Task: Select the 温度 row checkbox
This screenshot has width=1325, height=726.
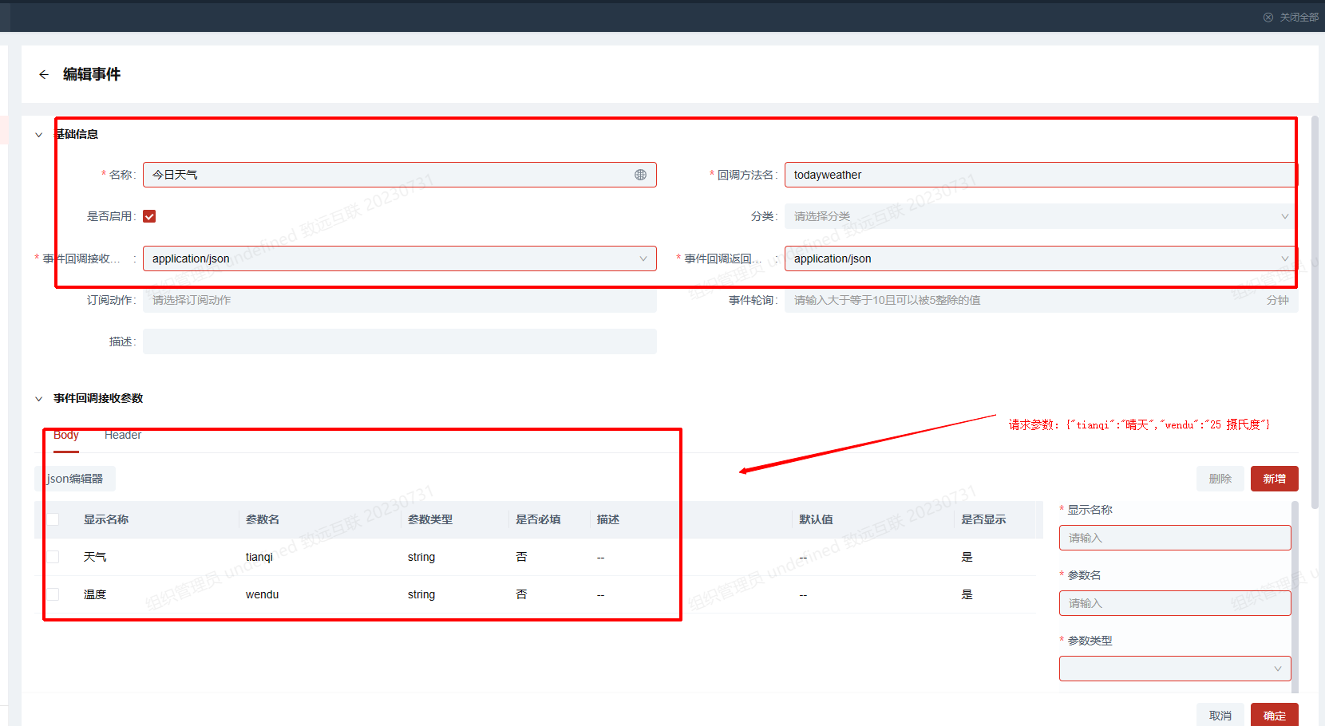Action: point(53,594)
